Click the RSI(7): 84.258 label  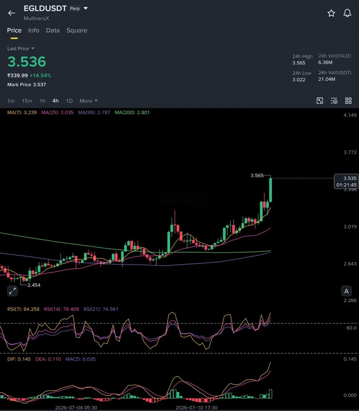coord(23,309)
